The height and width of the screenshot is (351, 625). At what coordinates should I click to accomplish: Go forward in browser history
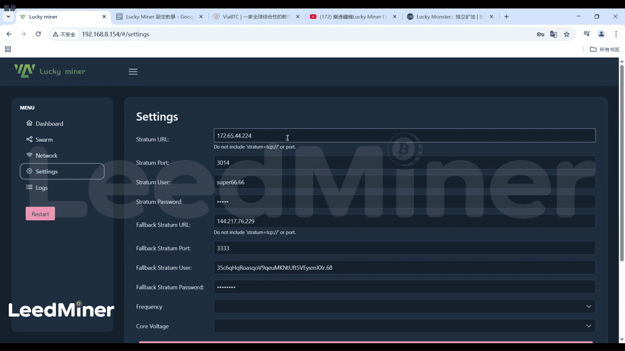(x=23, y=34)
